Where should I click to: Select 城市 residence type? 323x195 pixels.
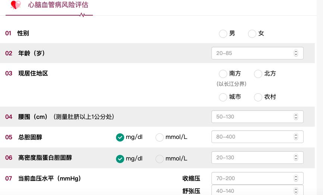click(223, 97)
